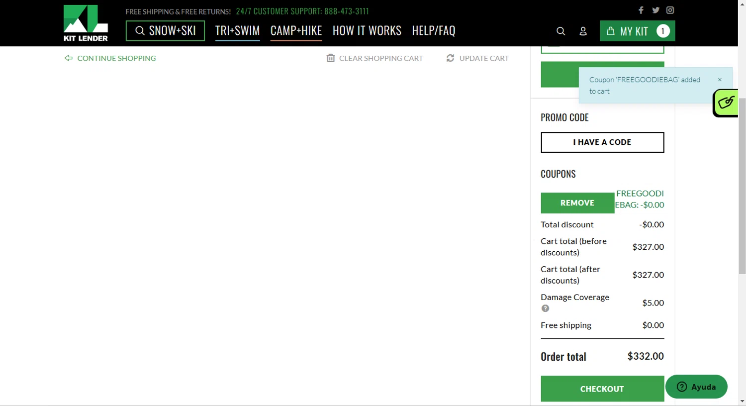Screen dimensions: 746x406
Task: Click the Cart total (after discounts) label
Action: tap(570, 275)
